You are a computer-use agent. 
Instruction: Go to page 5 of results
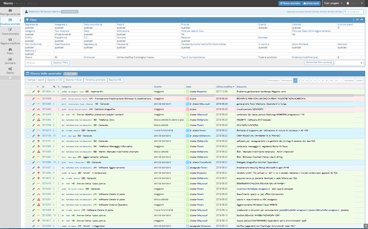(311, 81)
